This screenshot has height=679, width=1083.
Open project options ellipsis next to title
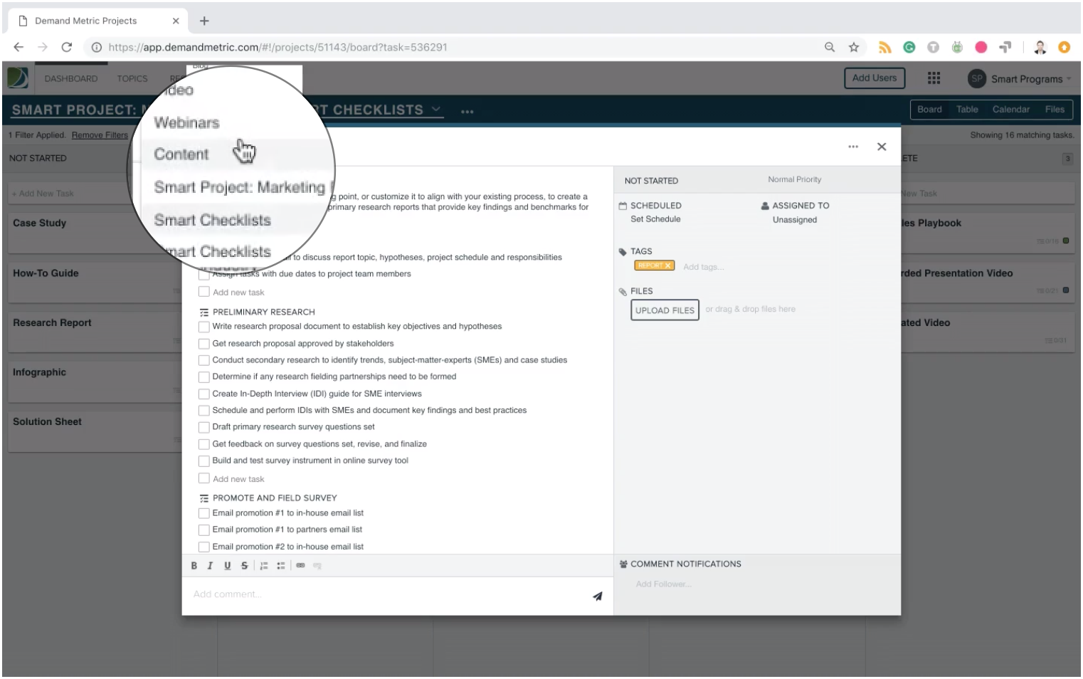tap(467, 111)
